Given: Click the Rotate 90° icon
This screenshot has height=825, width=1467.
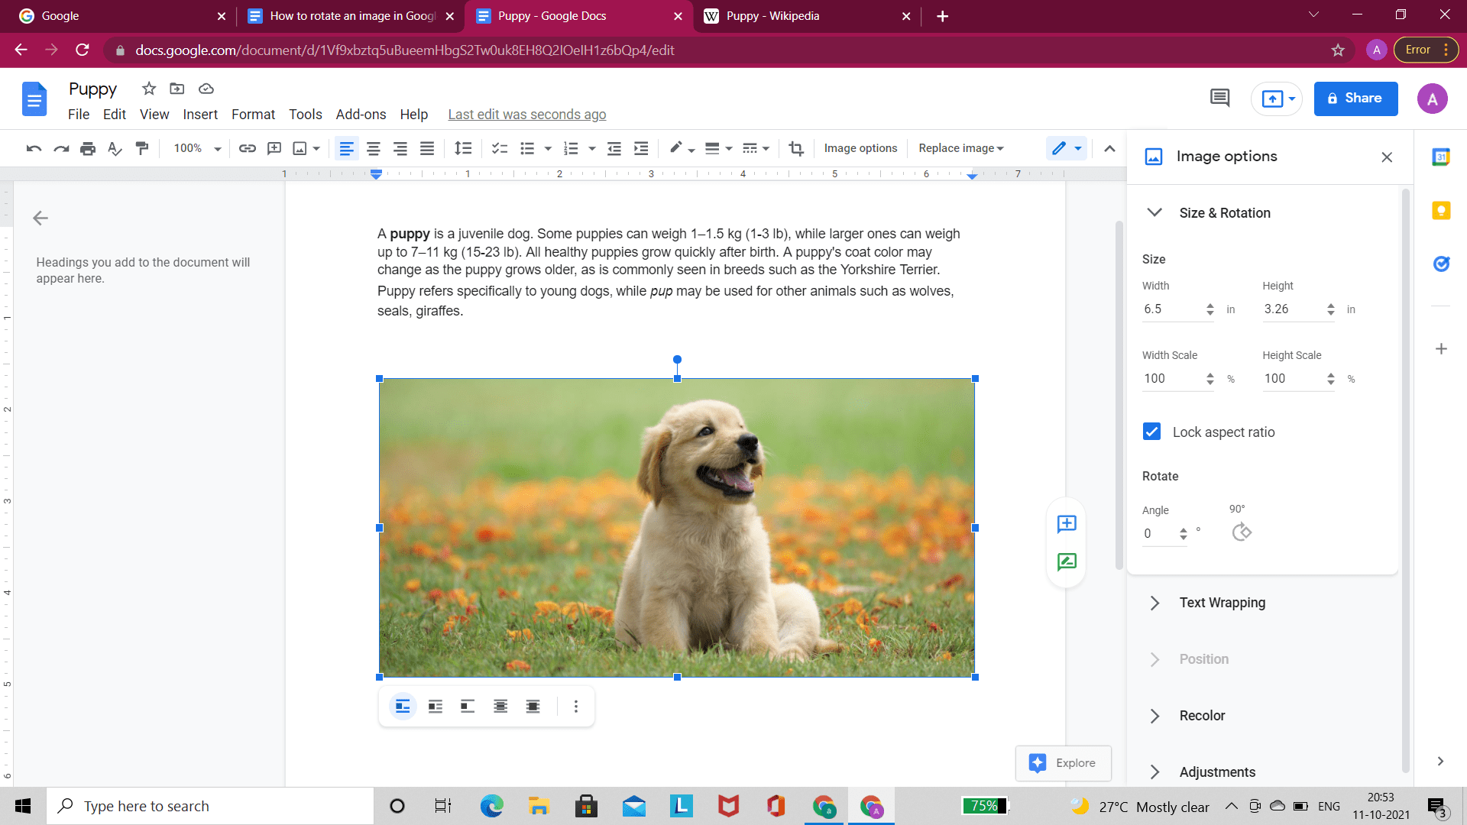Looking at the screenshot, I should pyautogui.click(x=1242, y=532).
